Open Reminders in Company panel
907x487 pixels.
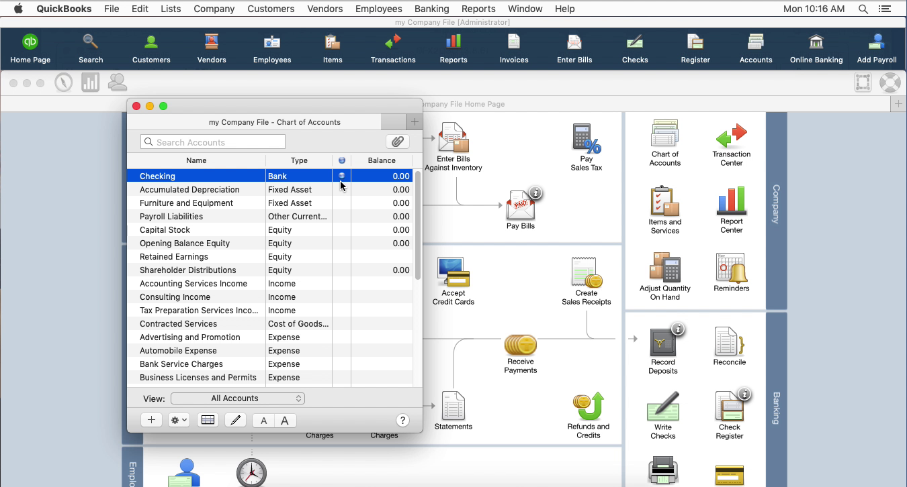point(732,272)
